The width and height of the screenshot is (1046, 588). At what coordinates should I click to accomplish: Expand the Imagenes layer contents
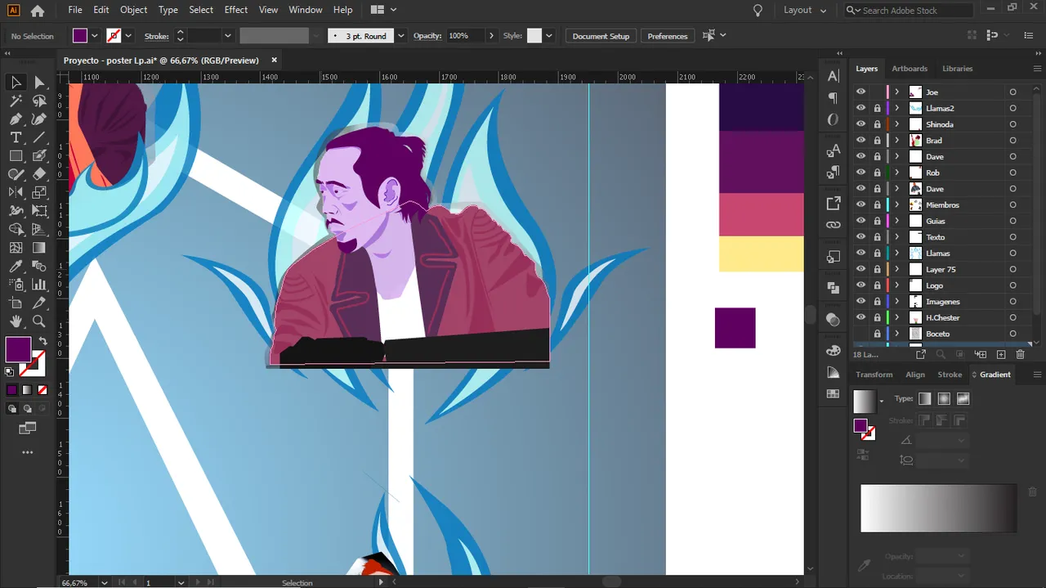click(x=896, y=302)
